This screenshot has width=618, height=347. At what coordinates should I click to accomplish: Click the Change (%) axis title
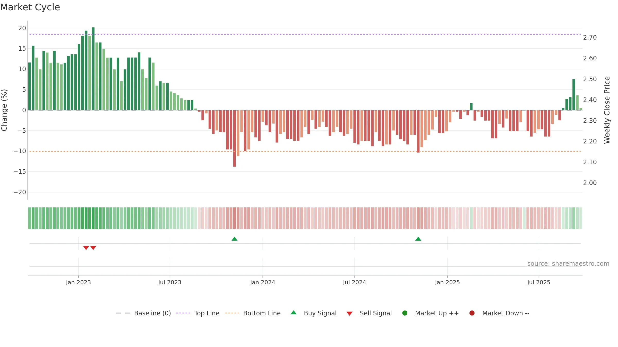pyautogui.click(x=4, y=110)
